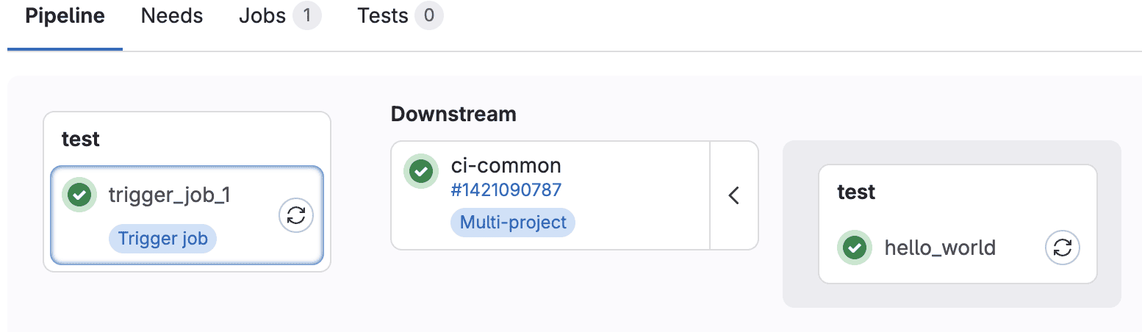The width and height of the screenshot is (1142, 332).
Task: Click the Downstream heading
Action: tap(453, 114)
